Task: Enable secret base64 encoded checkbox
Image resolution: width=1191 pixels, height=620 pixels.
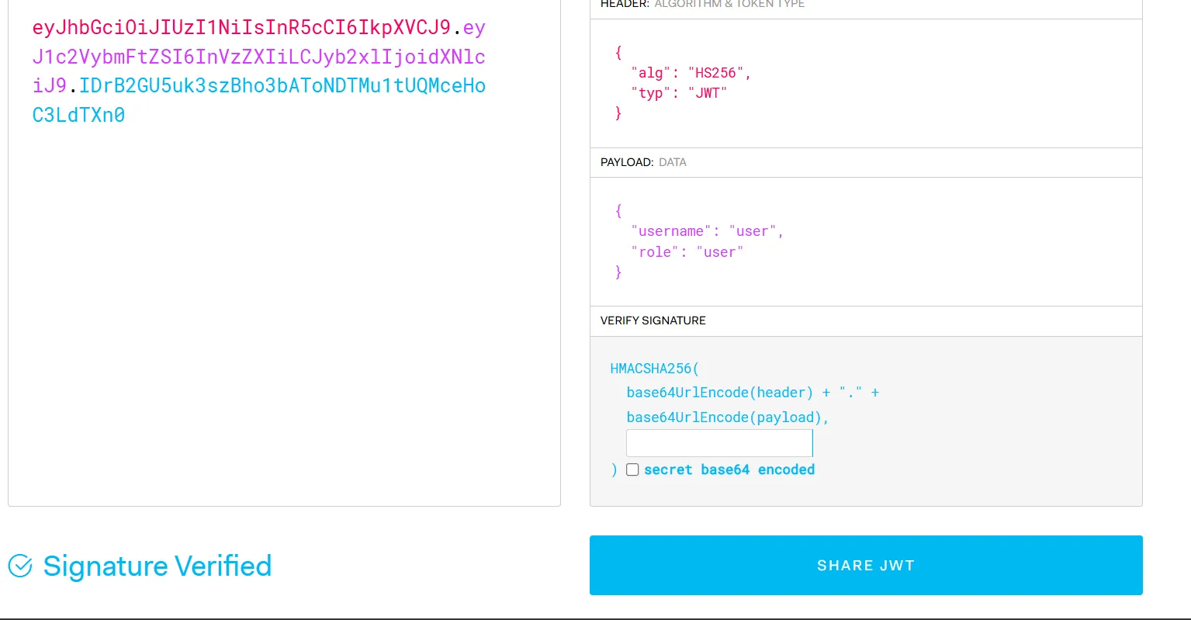Action: click(x=632, y=469)
